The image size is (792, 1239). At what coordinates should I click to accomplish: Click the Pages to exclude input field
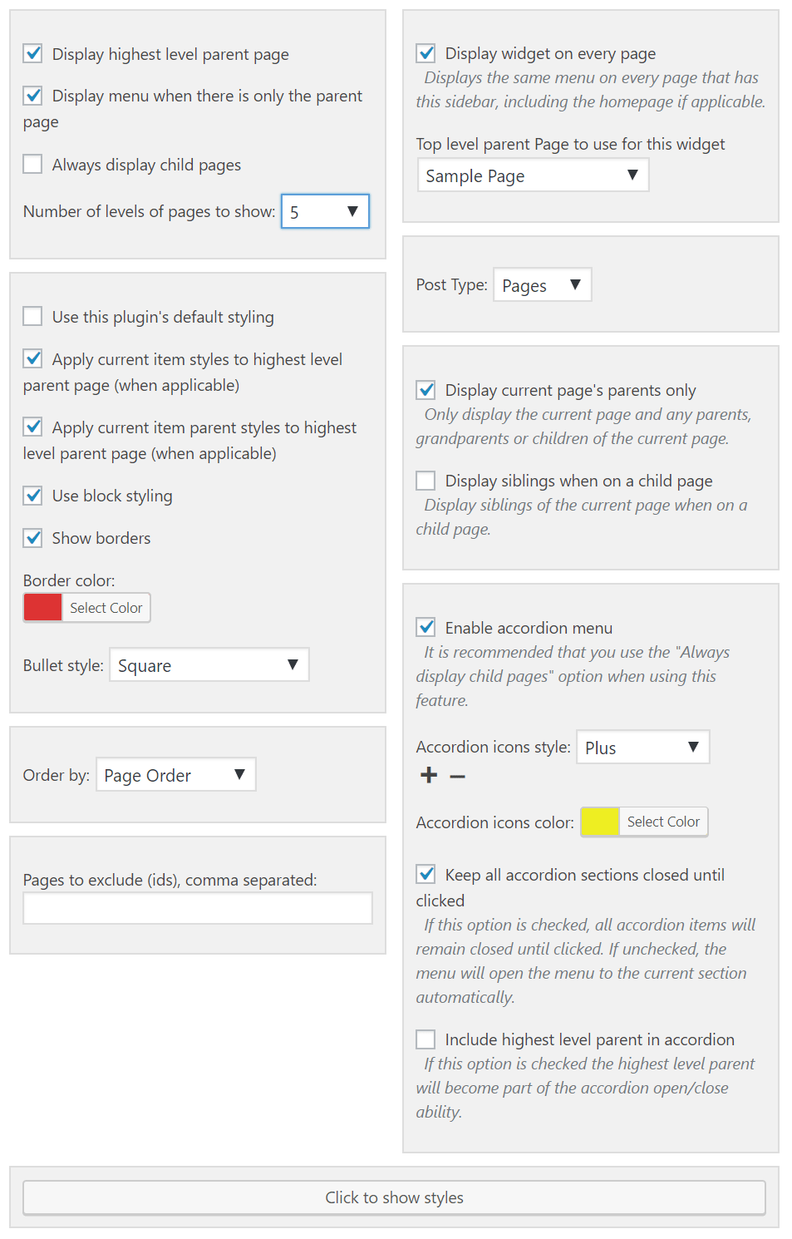click(197, 908)
